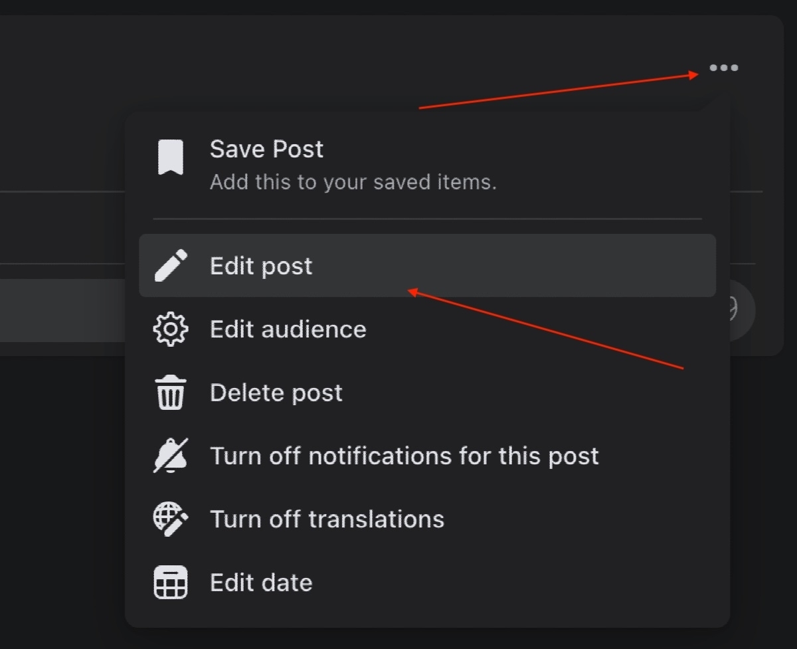Click the gear icon for Edit audience
Screen dimensions: 797x649
(171, 329)
